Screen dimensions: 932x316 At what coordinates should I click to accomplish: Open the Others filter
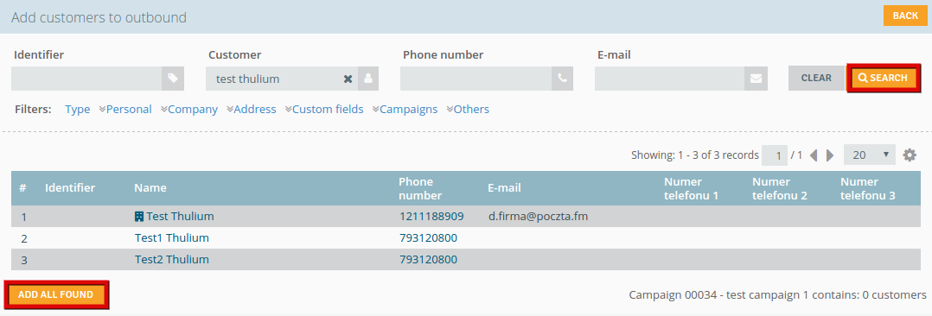point(469,110)
